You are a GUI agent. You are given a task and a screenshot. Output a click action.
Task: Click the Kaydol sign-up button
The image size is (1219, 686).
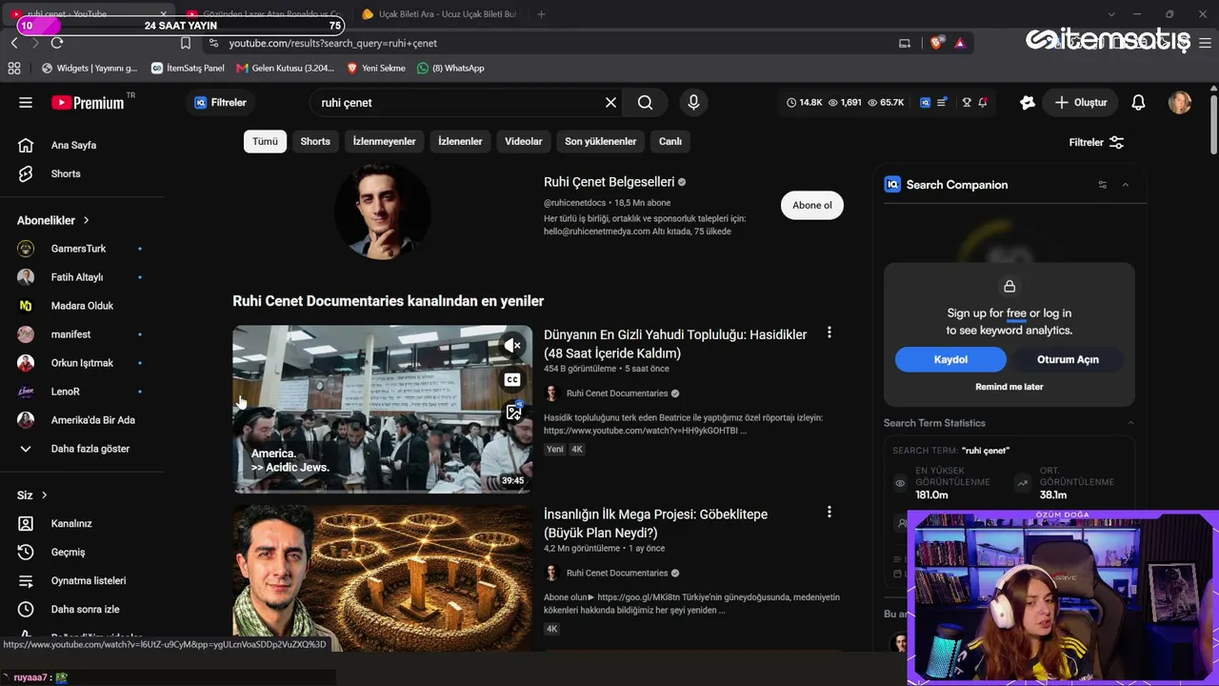click(950, 359)
